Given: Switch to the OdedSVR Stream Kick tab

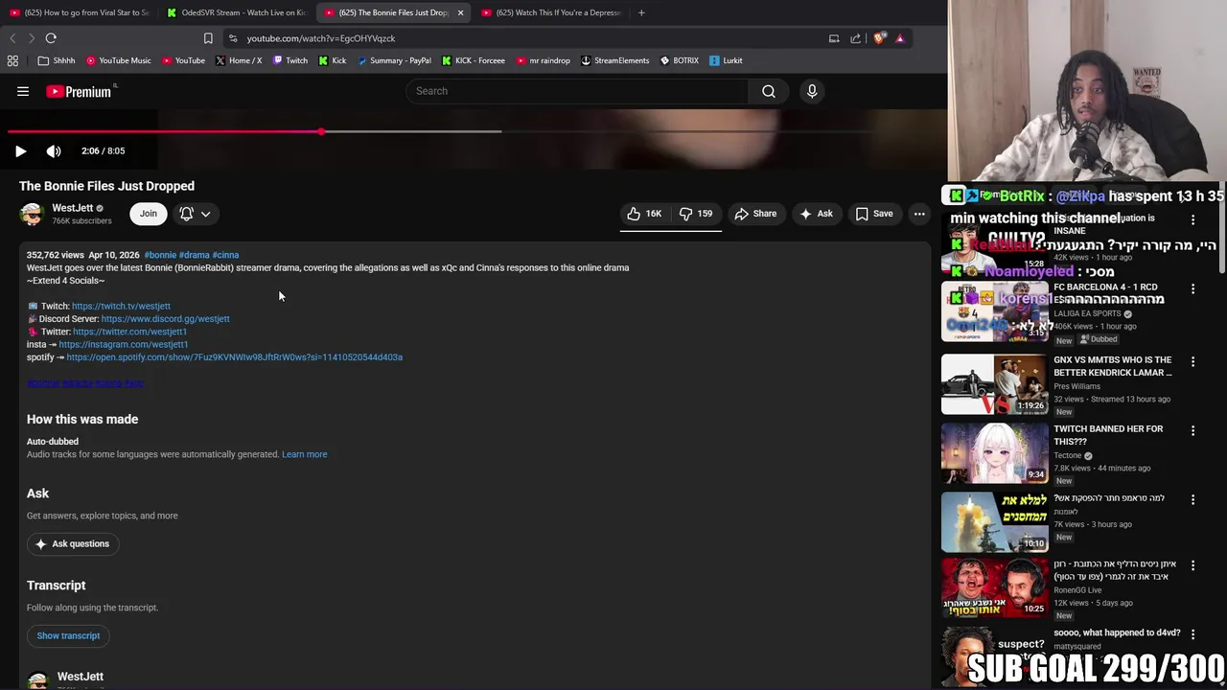Looking at the screenshot, I should (236, 12).
